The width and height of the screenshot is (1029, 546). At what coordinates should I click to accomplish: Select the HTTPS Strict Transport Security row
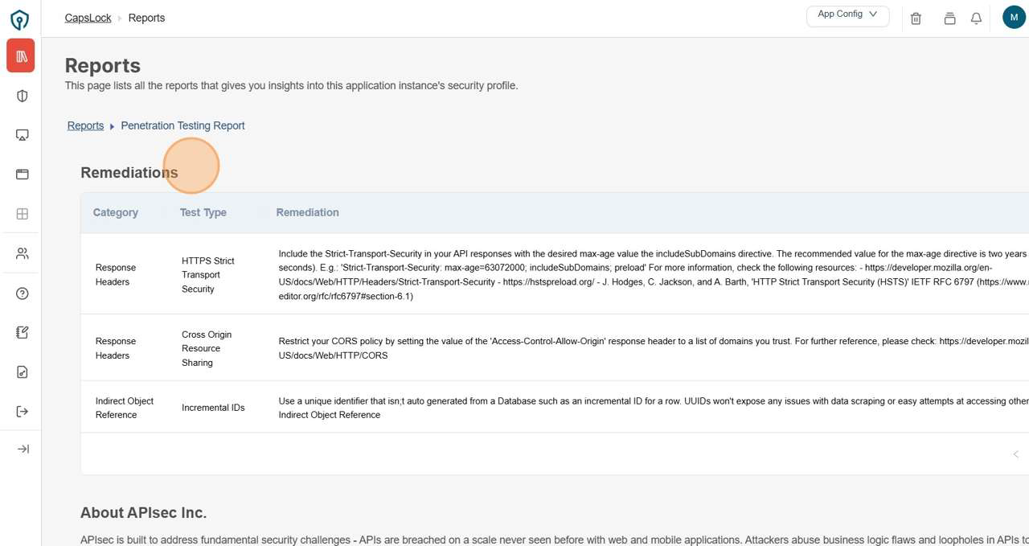point(208,274)
